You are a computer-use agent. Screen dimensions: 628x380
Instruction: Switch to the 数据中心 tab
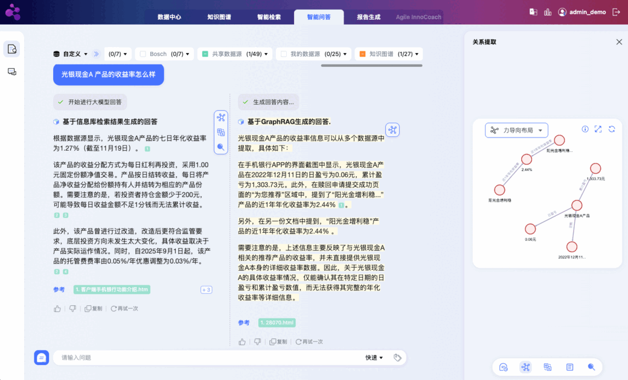(169, 17)
